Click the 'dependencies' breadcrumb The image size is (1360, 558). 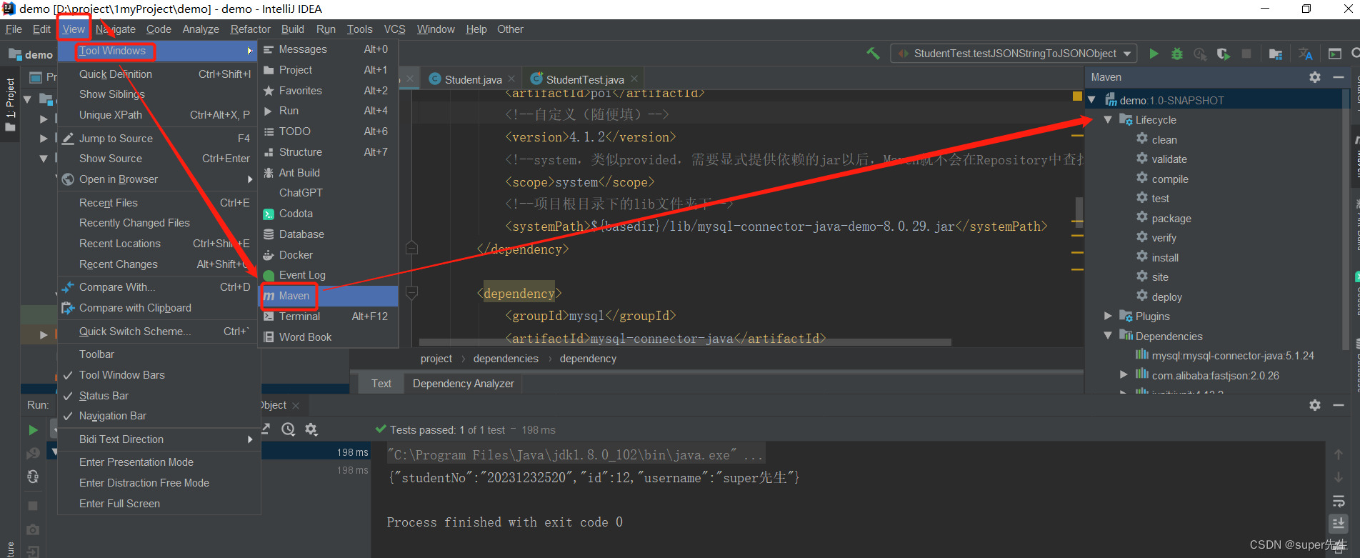(506, 359)
